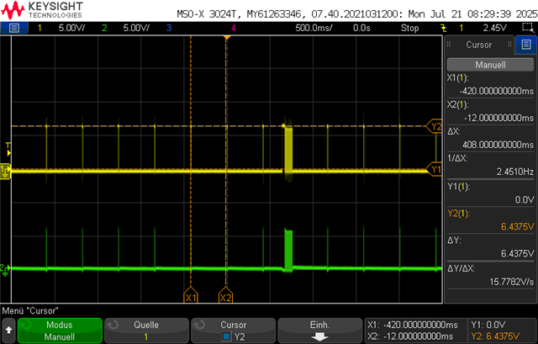538x344 pixels.
Task: Open the Modus Manuell softkey
Action: [x=60, y=331]
